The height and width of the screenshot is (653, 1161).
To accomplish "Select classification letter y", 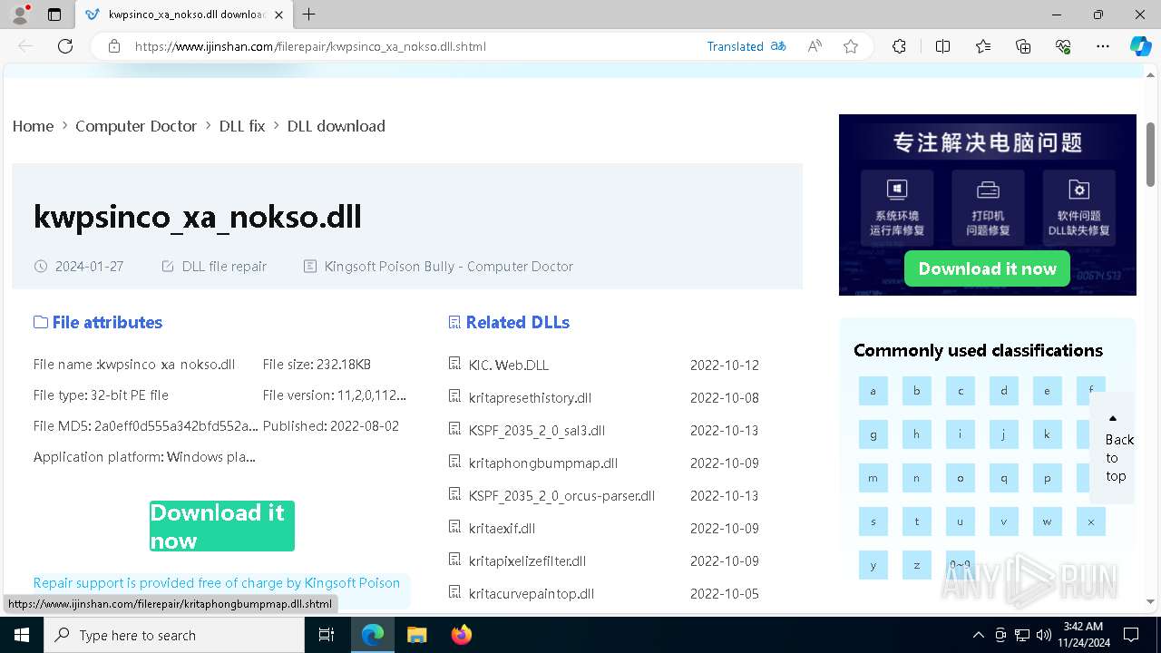I will point(873,565).
